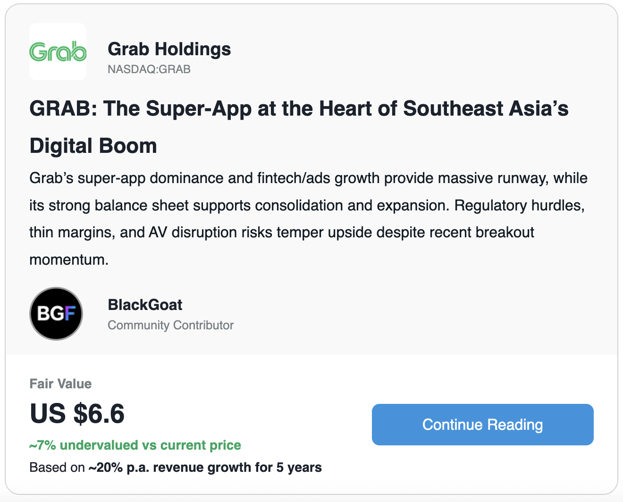This screenshot has width=623, height=502.
Task: Click the green Grab company logo
Action: coord(58,51)
